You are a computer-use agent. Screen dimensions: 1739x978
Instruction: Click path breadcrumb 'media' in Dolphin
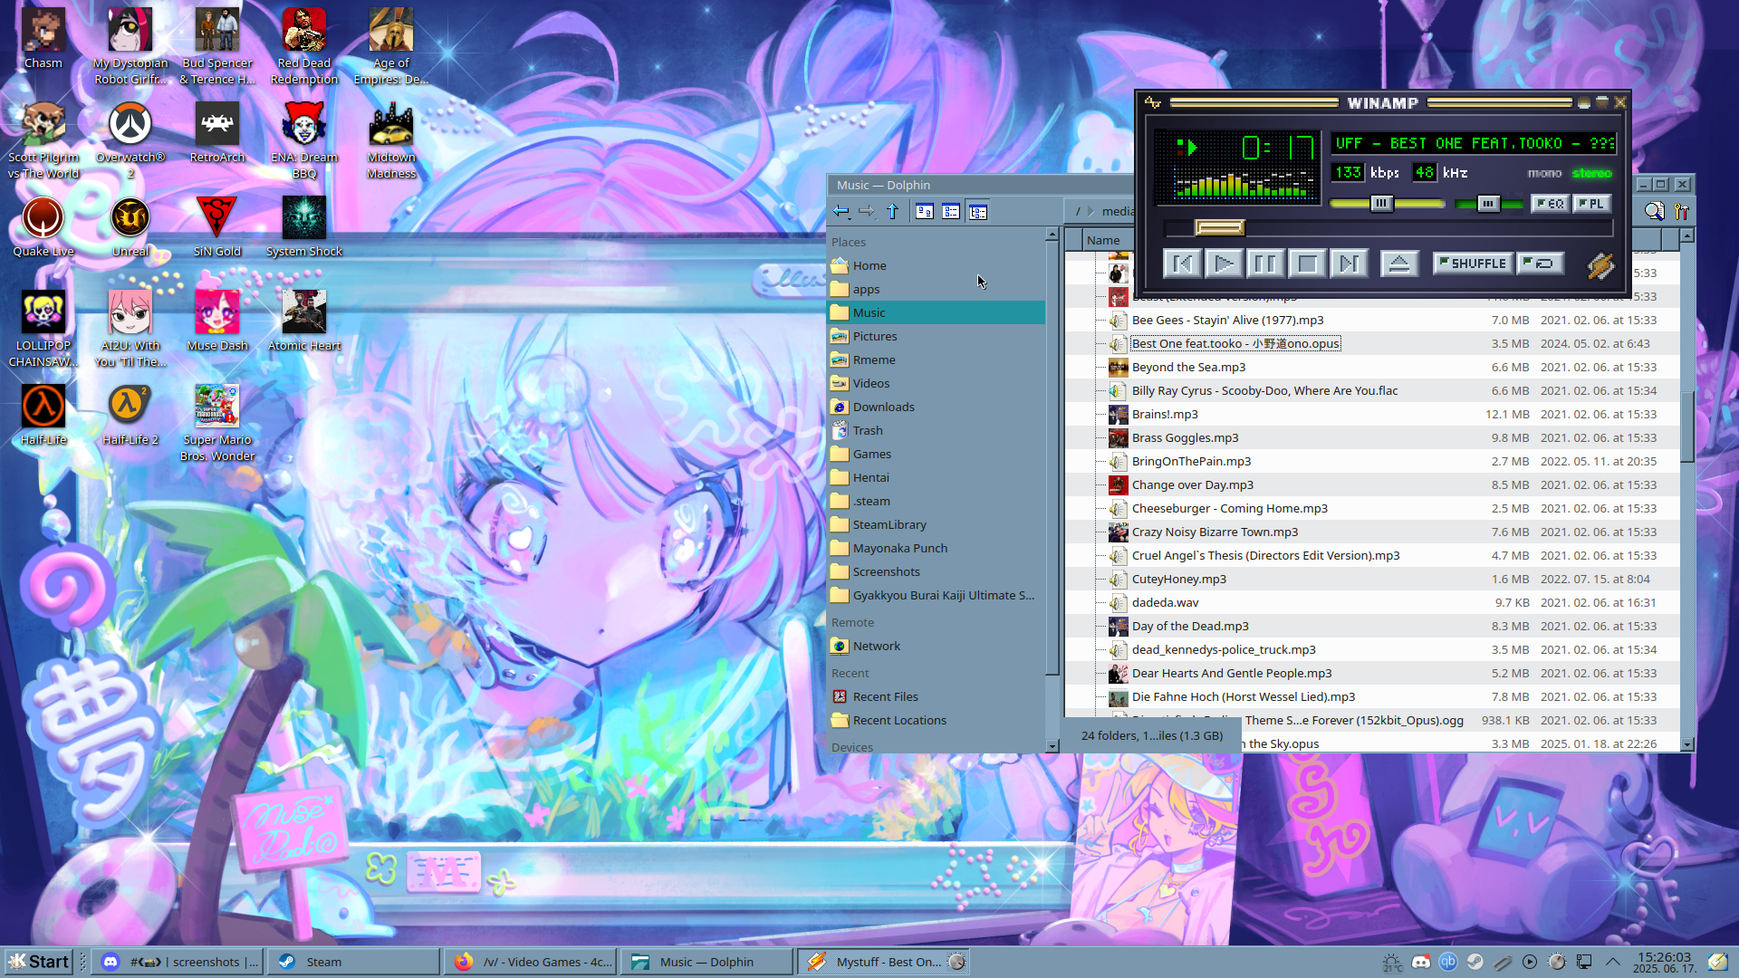click(x=1117, y=211)
